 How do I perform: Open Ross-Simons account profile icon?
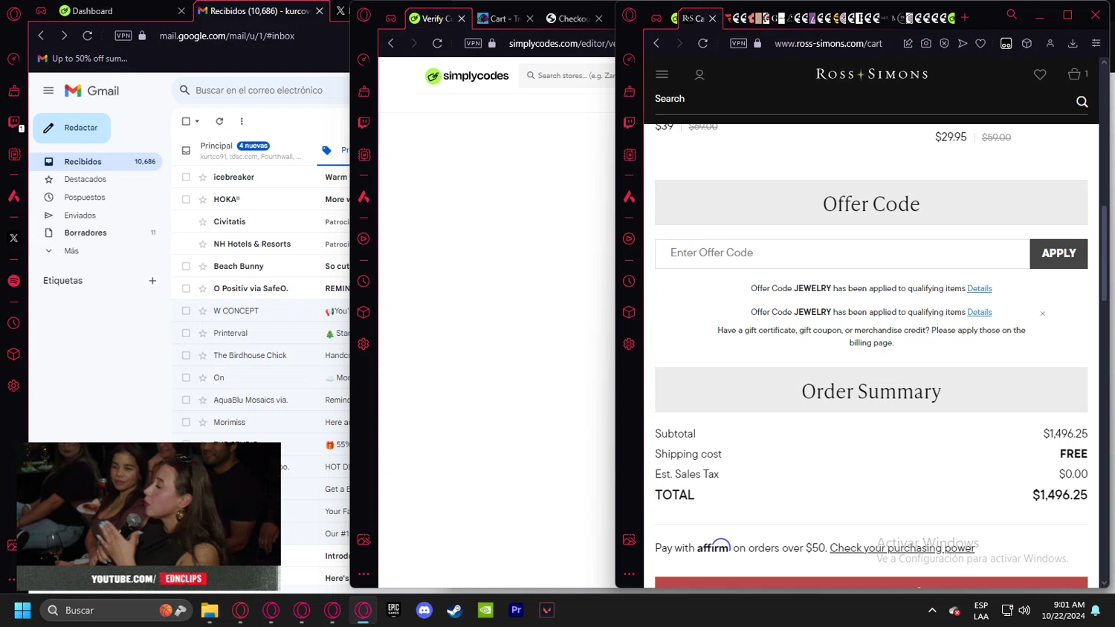coord(699,74)
